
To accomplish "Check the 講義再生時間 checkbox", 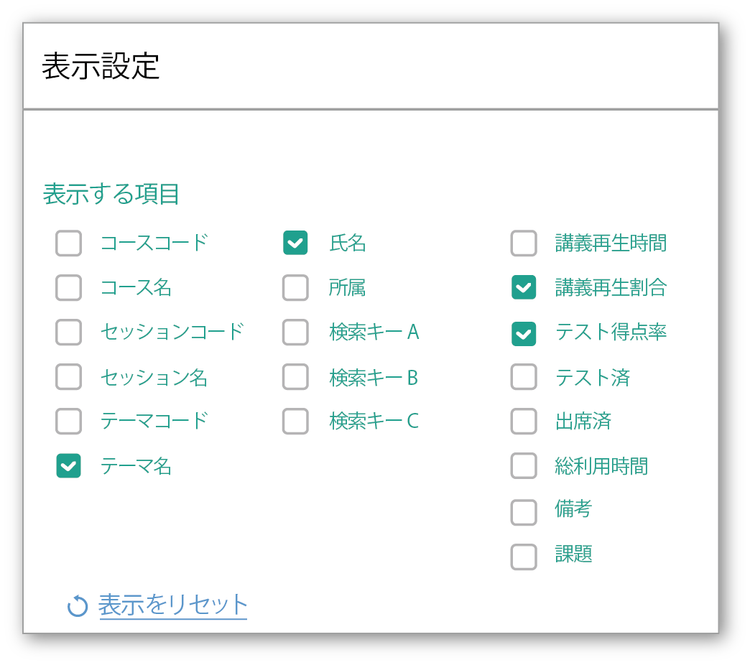I will click(524, 243).
